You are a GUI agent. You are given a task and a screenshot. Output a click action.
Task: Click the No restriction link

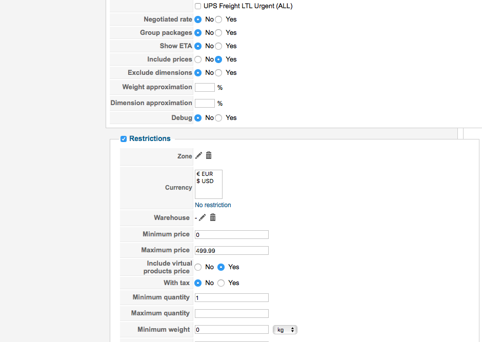213,205
